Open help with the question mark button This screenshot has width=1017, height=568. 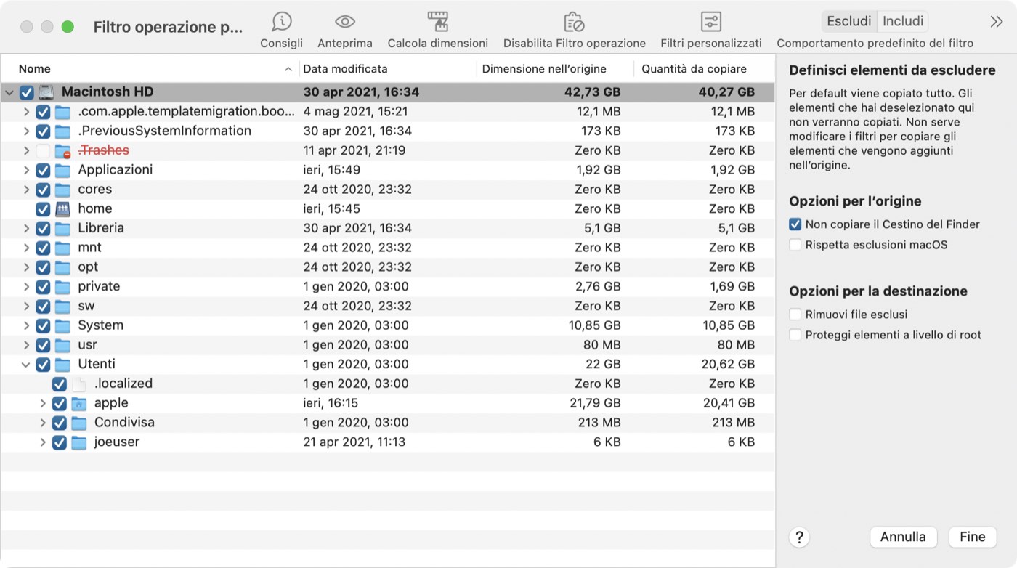(799, 537)
